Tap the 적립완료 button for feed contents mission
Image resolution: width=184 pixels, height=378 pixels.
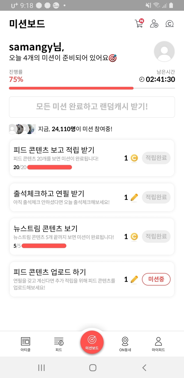pos(156,158)
